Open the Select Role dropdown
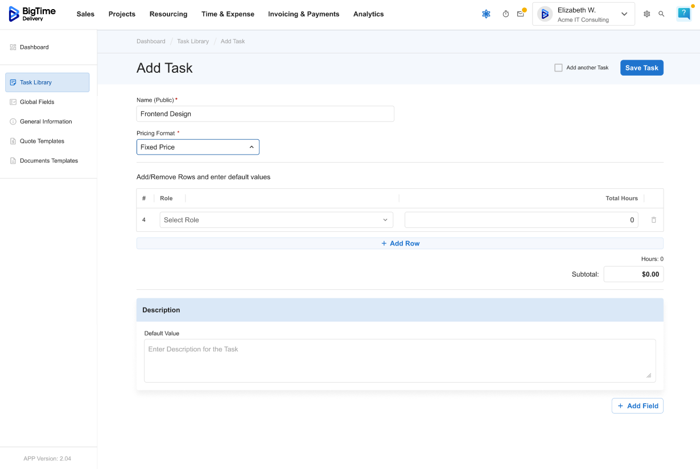 tap(276, 220)
